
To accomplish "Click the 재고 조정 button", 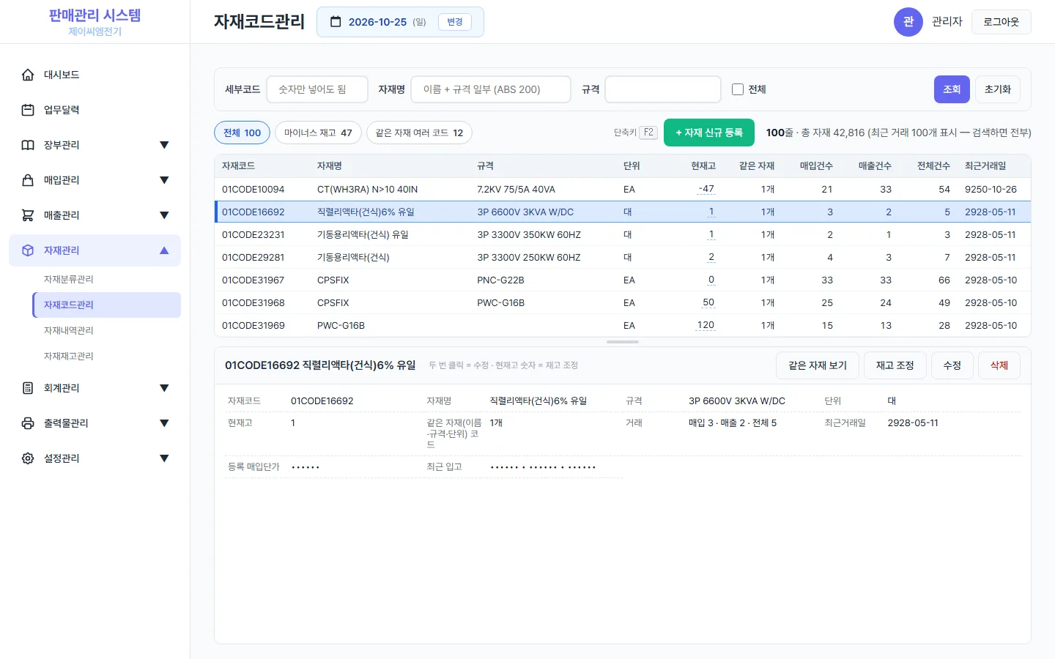I will click(x=895, y=365).
